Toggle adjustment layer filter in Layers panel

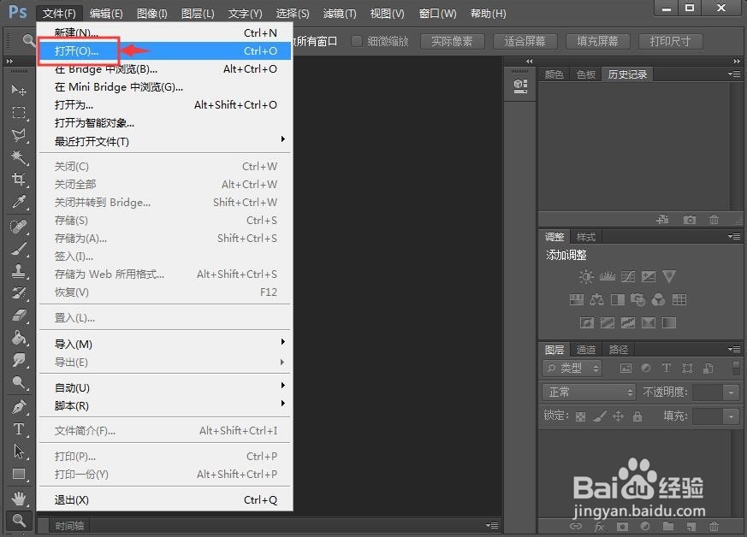646,368
